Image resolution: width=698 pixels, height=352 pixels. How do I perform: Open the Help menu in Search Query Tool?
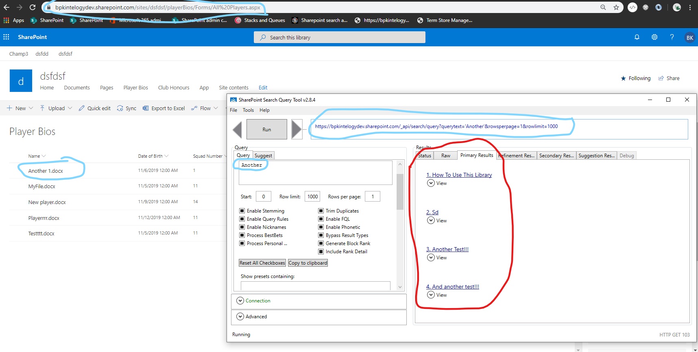tap(264, 110)
